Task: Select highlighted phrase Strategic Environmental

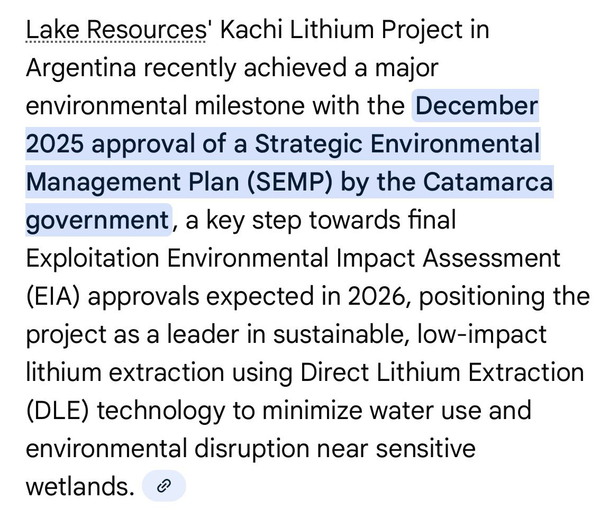Action: 397,144
